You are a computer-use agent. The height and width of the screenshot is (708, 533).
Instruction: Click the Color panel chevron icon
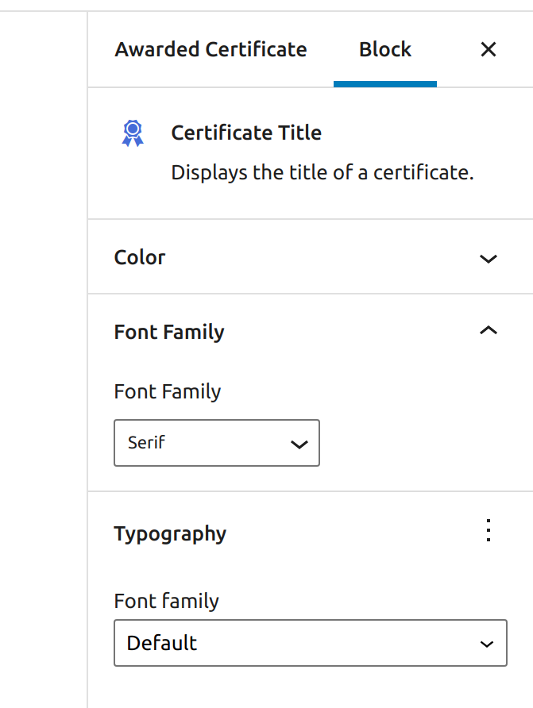click(x=488, y=258)
